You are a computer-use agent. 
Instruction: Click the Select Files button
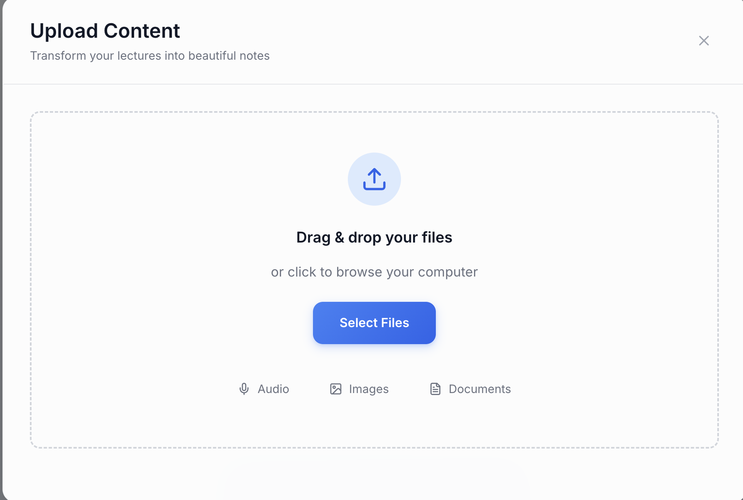[374, 323]
